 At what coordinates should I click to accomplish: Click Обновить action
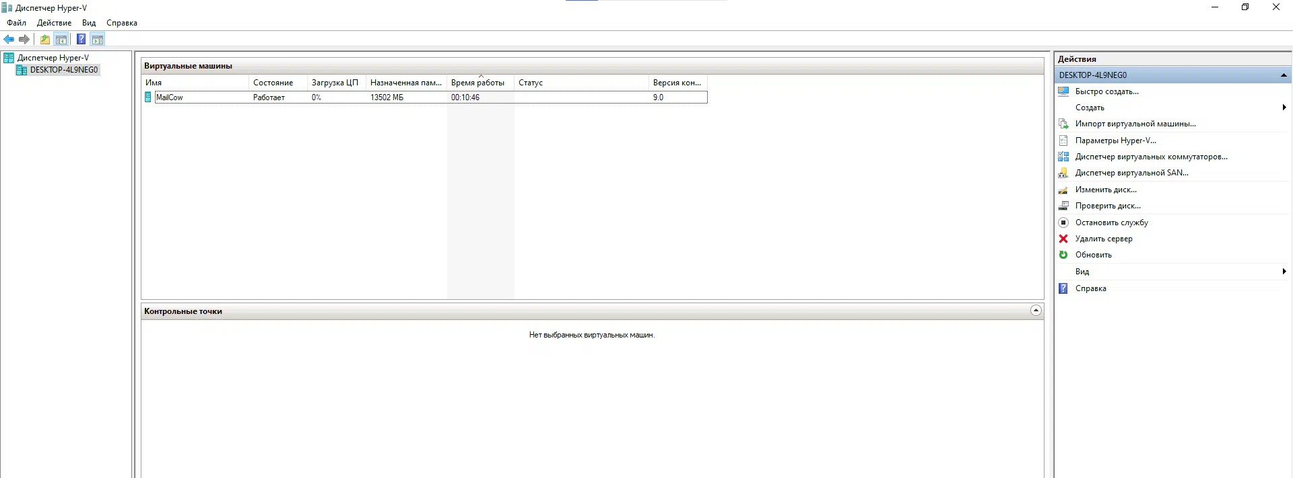1094,255
